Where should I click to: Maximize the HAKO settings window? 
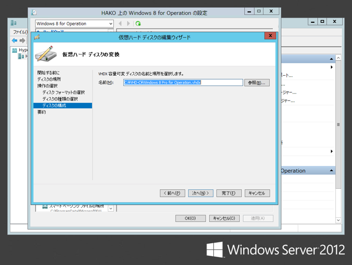tap(259, 11)
